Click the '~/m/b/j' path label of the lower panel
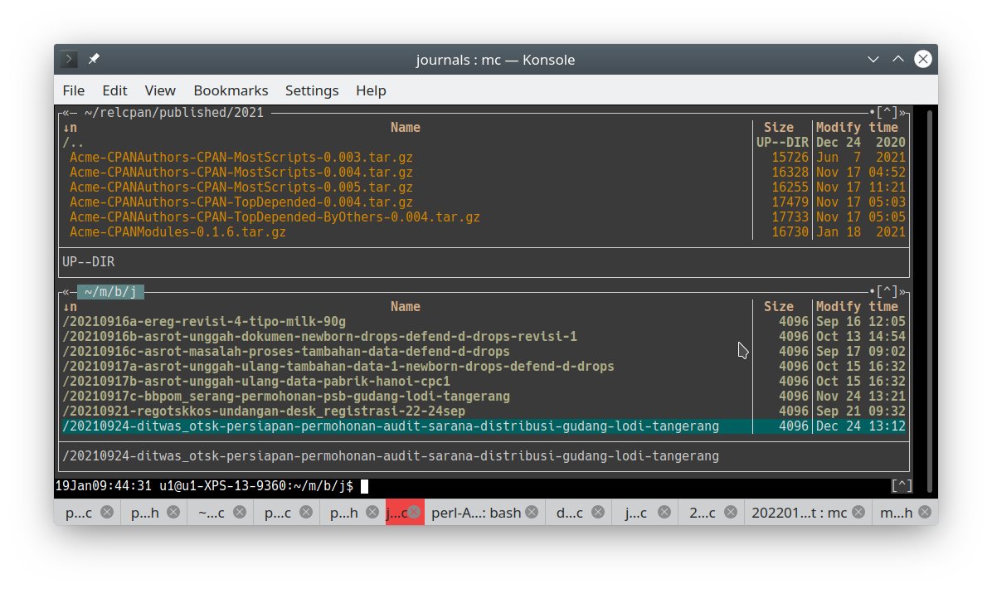 110,292
